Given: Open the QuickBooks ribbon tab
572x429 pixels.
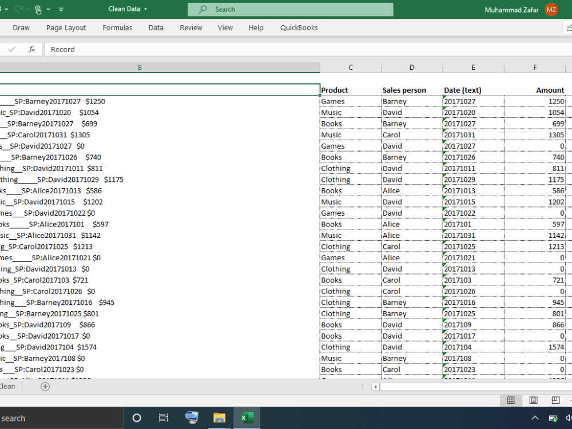Looking at the screenshot, I should click(299, 27).
